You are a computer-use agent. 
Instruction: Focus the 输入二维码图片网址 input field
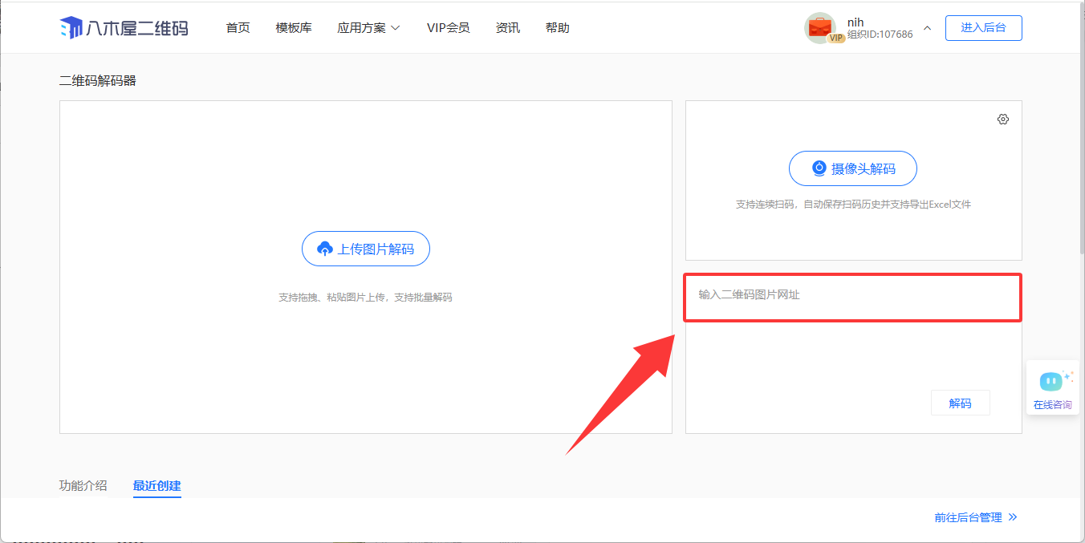(x=852, y=296)
